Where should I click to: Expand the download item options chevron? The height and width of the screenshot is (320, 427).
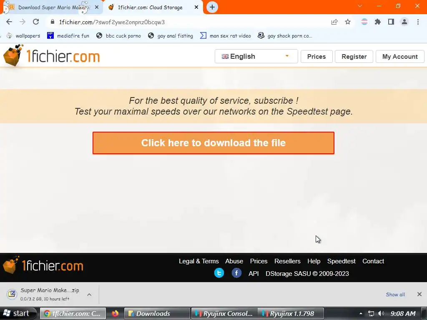(x=89, y=295)
